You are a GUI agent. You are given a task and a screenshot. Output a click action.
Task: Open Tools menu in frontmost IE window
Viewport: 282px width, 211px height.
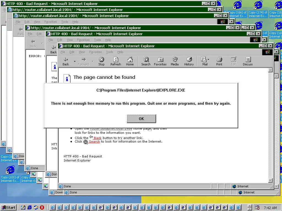[x=109, y=52]
